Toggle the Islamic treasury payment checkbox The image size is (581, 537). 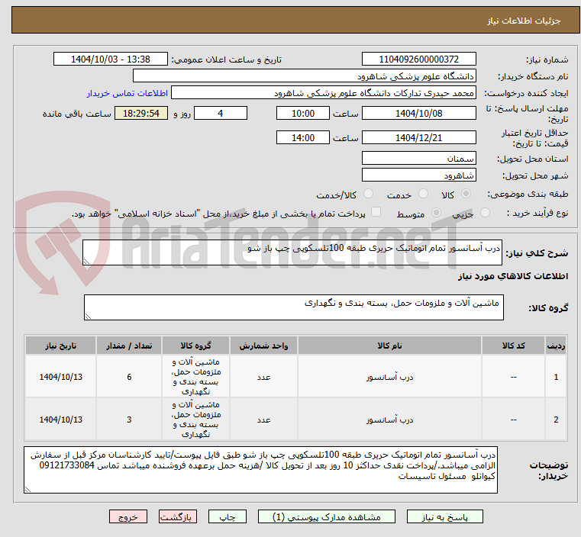[376, 212]
